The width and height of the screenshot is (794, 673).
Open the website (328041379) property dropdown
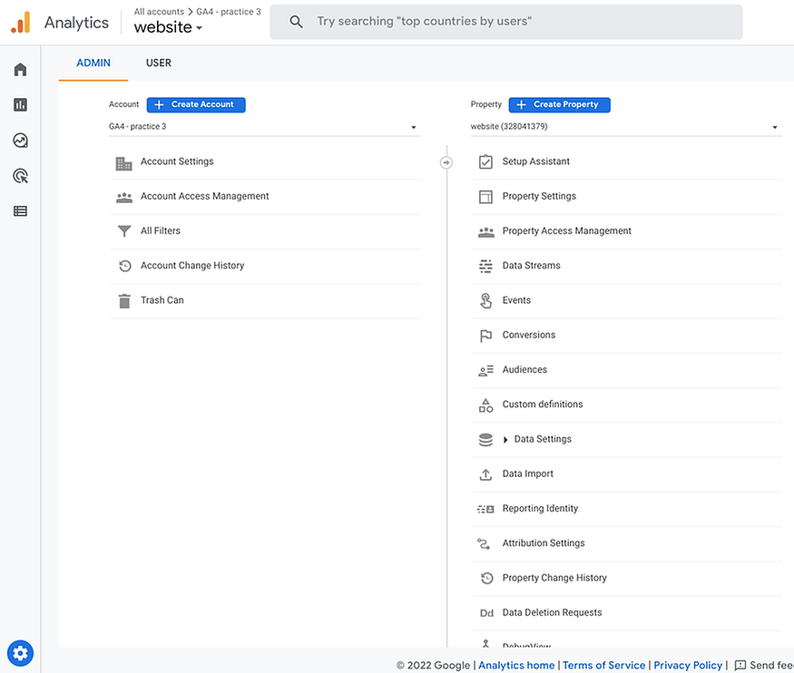(x=625, y=126)
